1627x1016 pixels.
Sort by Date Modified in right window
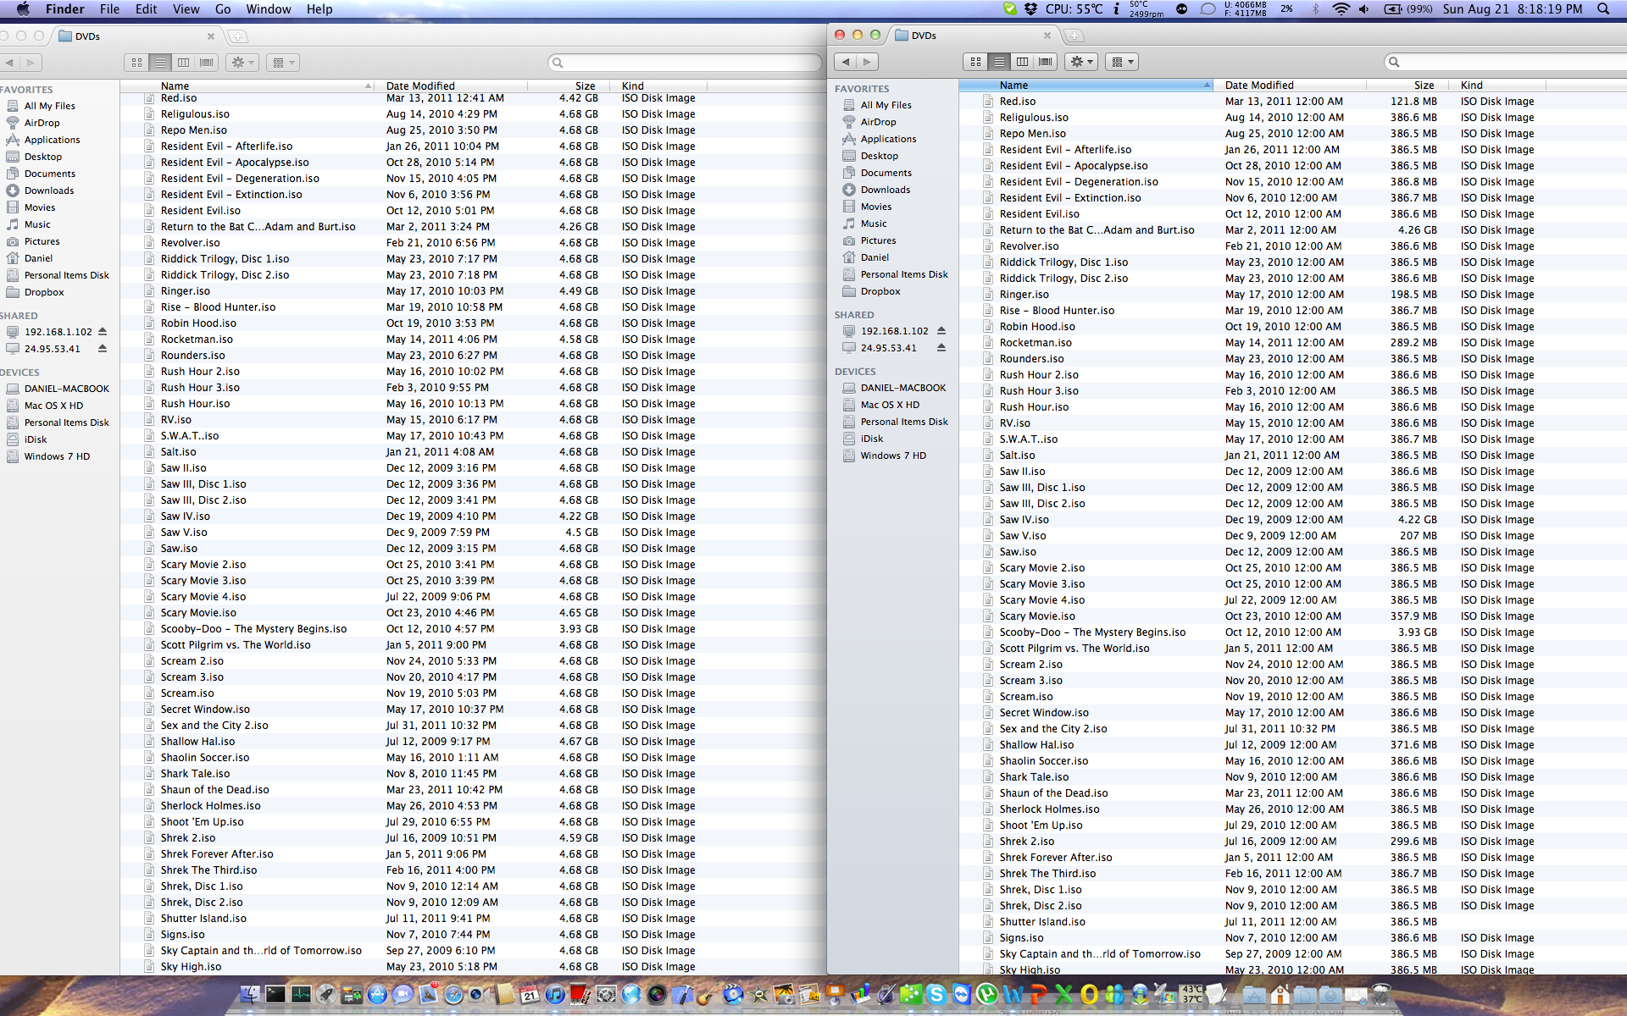point(1289,85)
